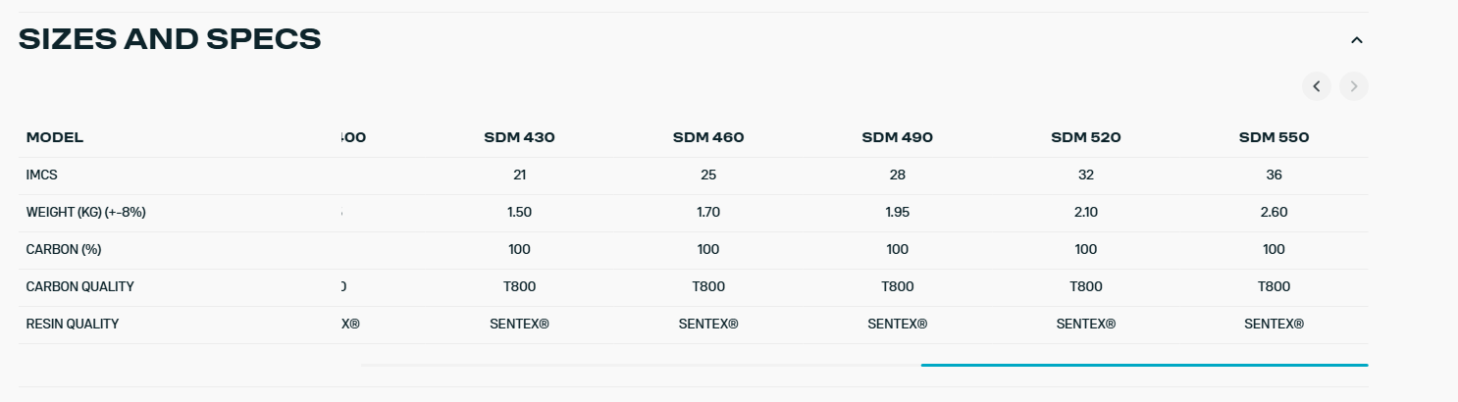
Task: Click the Sizes and Specs heading
Action: tap(170, 39)
